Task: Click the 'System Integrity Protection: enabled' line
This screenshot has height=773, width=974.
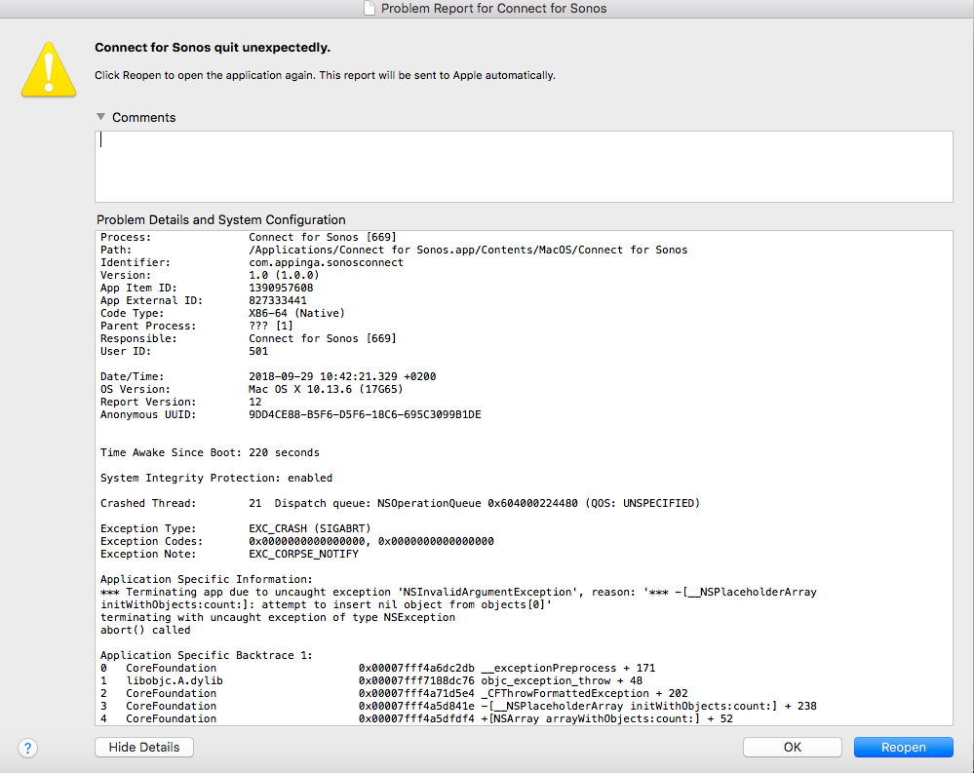Action: tap(216, 478)
